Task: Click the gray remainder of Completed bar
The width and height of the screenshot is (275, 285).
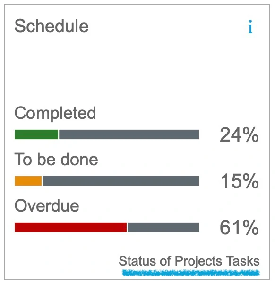Action: point(129,134)
